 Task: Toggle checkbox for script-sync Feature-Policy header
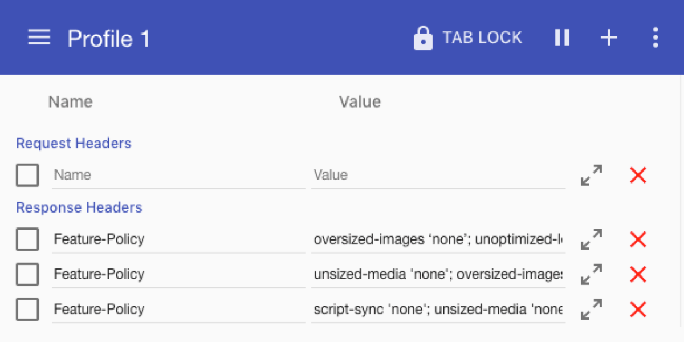[x=27, y=310]
